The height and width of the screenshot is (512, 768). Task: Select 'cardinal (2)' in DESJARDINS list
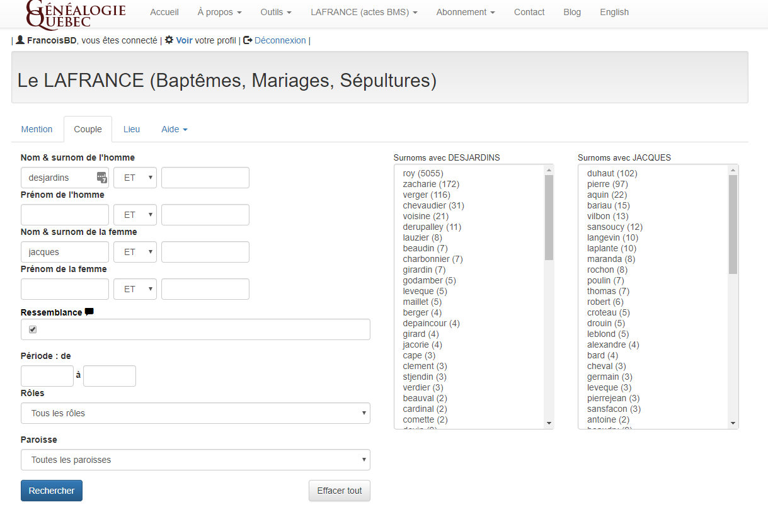[425, 409]
